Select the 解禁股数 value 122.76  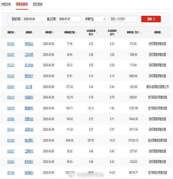tap(70, 97)
